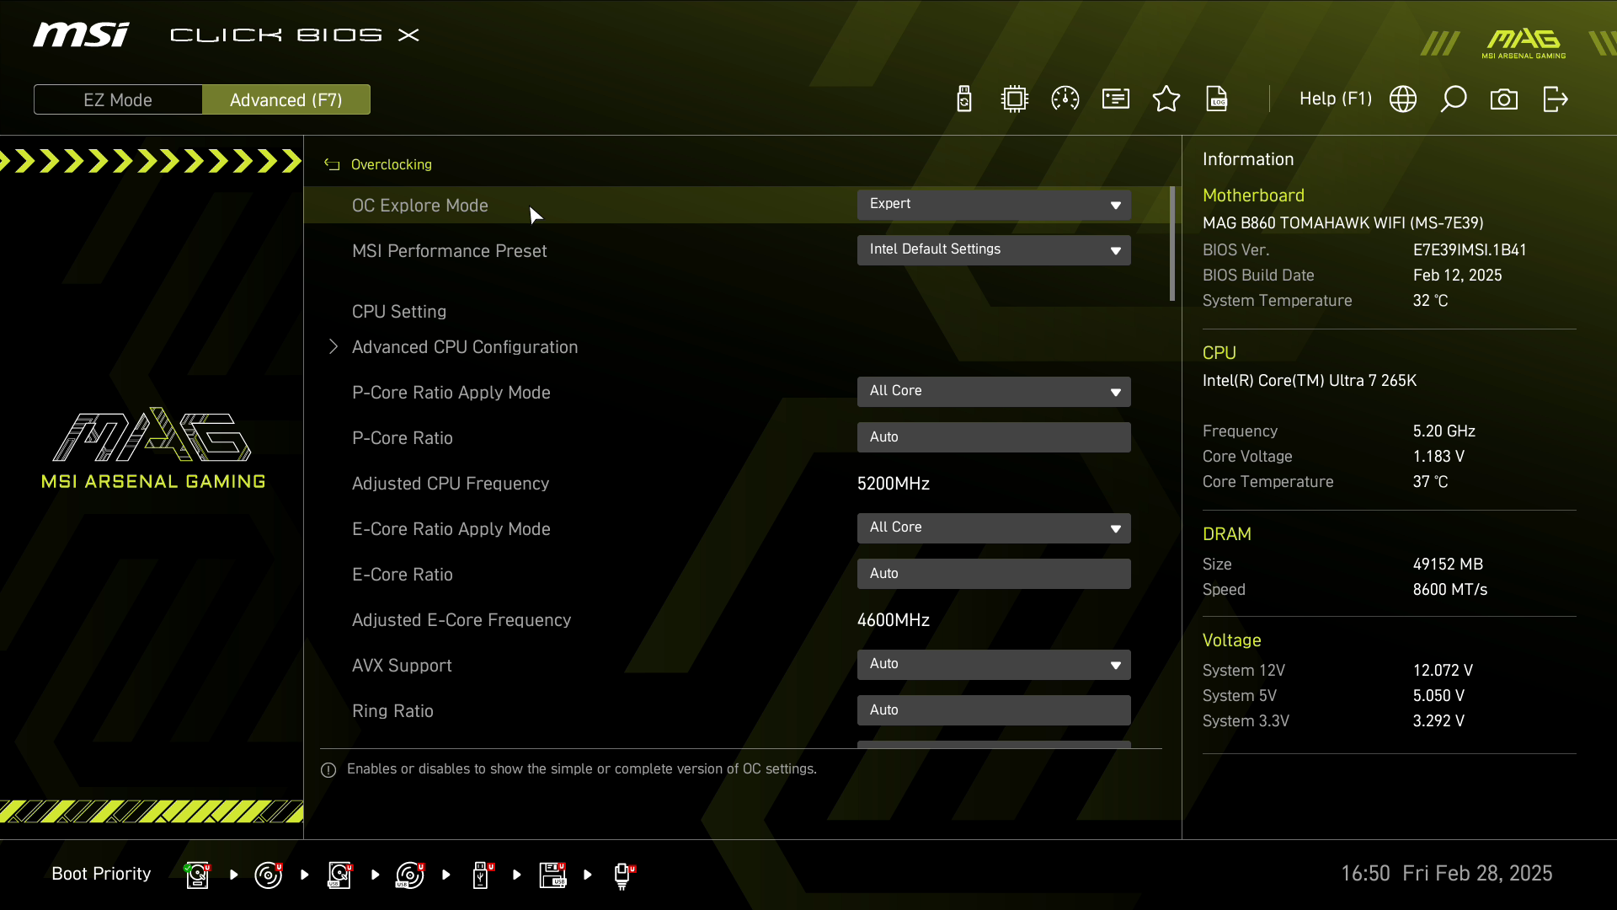Image resolution: width=1617 pixels, height=910 pixels.
Task: Switch to EZ Mode tab
Action: pyautogui.click(x=118, y=99)
